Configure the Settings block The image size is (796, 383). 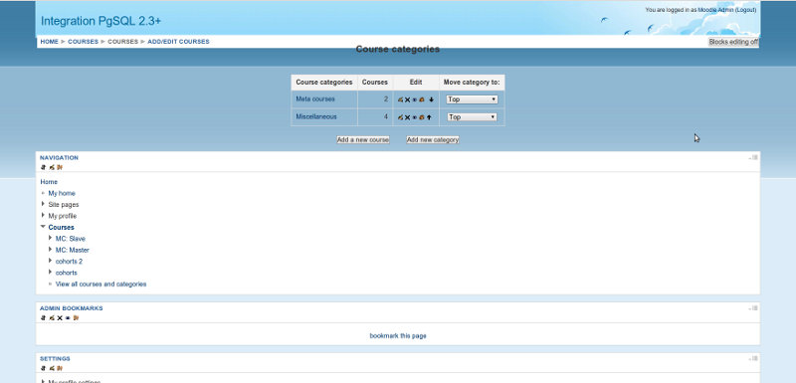[x=52, y=368]
